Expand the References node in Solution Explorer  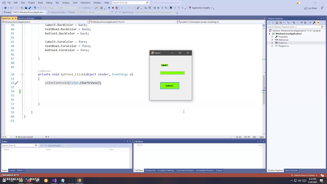(x=272, y=40)
